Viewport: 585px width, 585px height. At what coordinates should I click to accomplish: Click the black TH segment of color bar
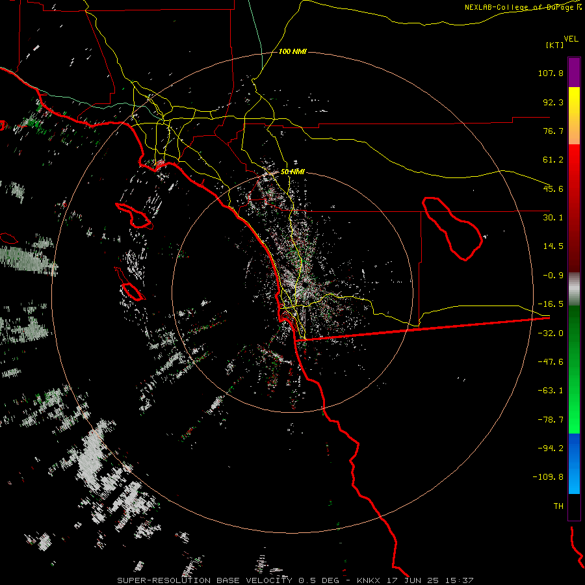pos(574,507)
